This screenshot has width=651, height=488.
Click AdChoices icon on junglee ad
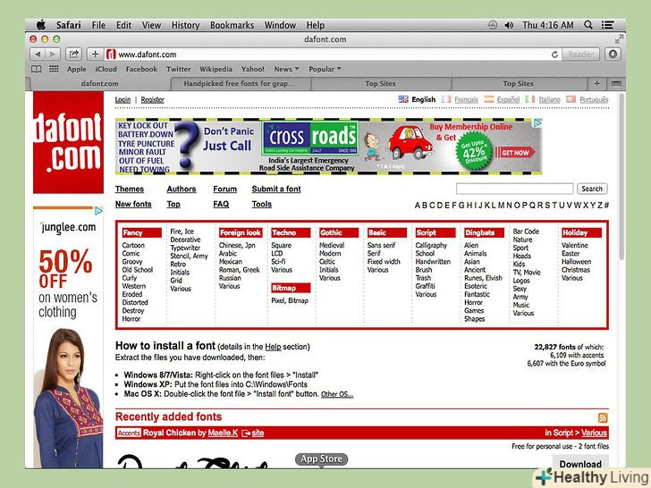click(x=98, y=211)
